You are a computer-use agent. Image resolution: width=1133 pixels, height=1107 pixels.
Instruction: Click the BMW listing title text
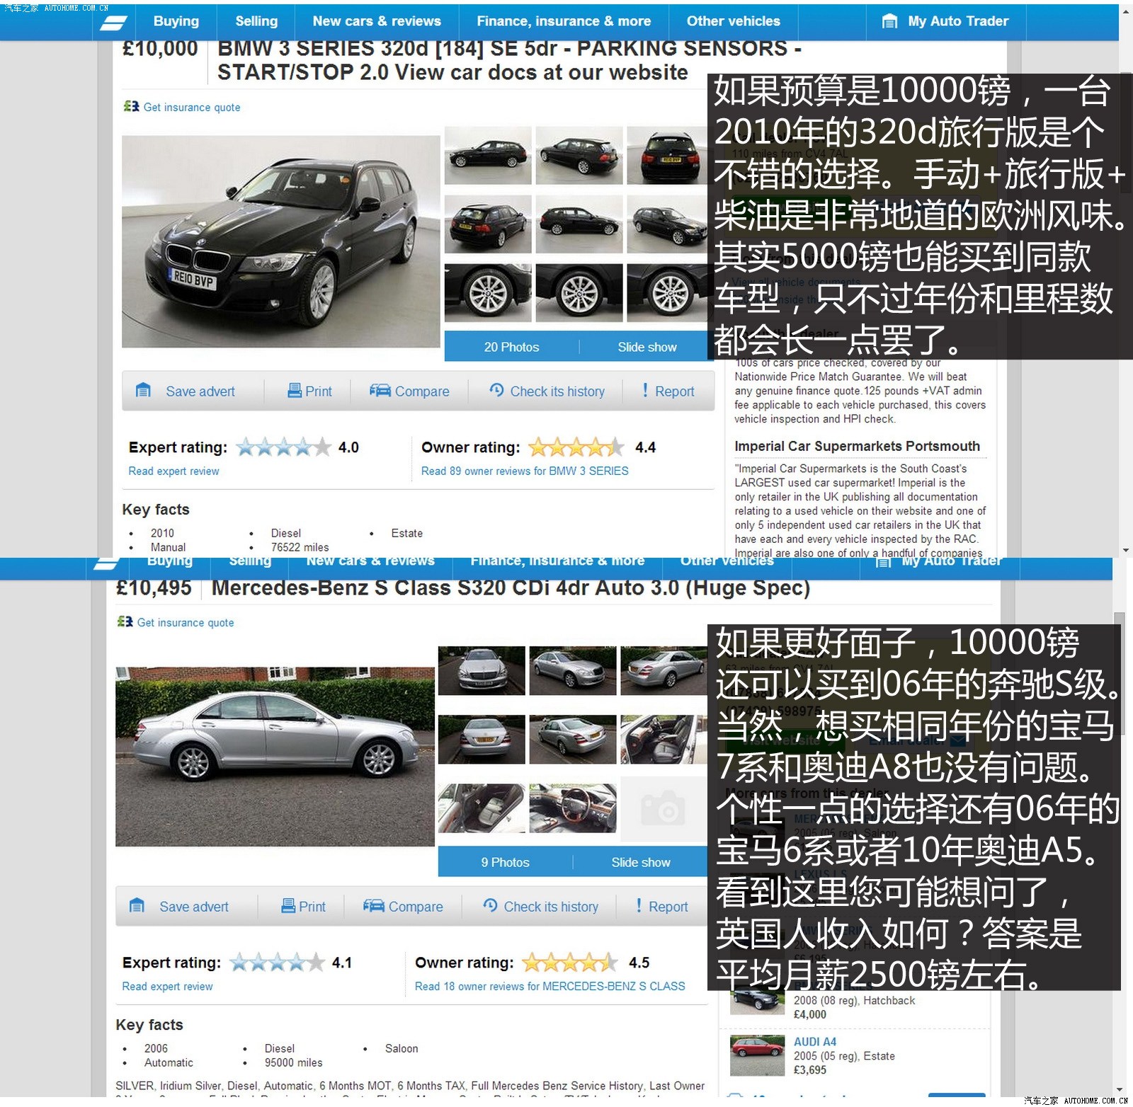tap(509, 60)
